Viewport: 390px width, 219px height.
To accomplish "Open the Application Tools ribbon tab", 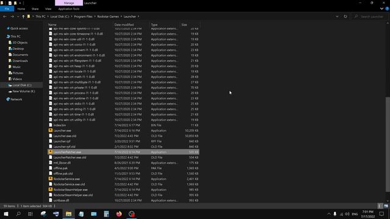I will [x=69, y=9].
